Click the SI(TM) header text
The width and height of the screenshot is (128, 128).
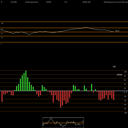[x=49, y=2]
